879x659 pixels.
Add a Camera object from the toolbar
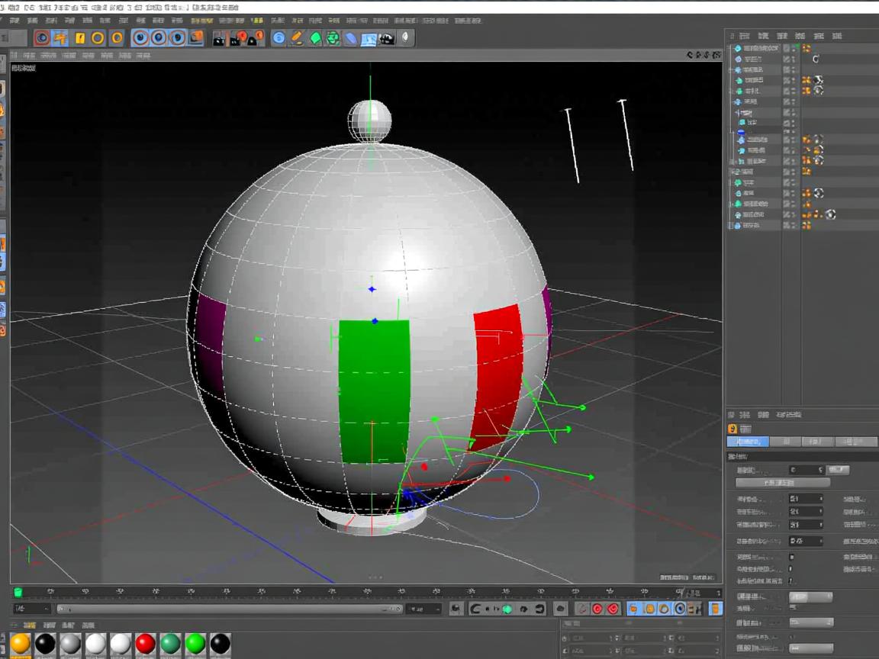(x=388, y=38)
